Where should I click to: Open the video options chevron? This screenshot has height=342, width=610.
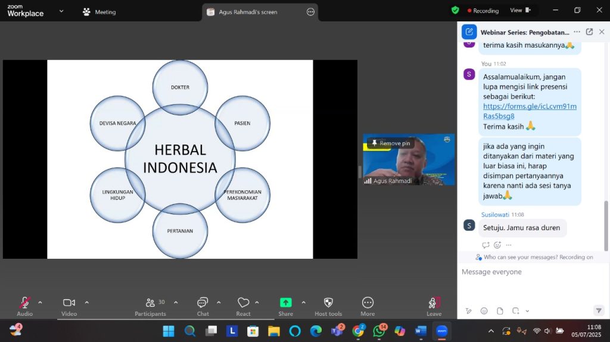[x=86, y=302]
